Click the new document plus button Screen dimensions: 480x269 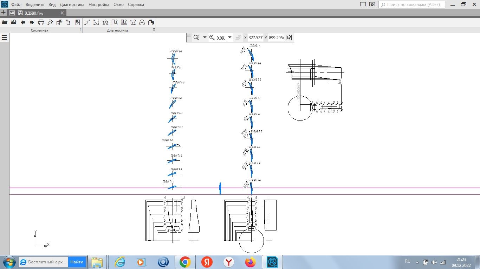[x=4, y=13]
